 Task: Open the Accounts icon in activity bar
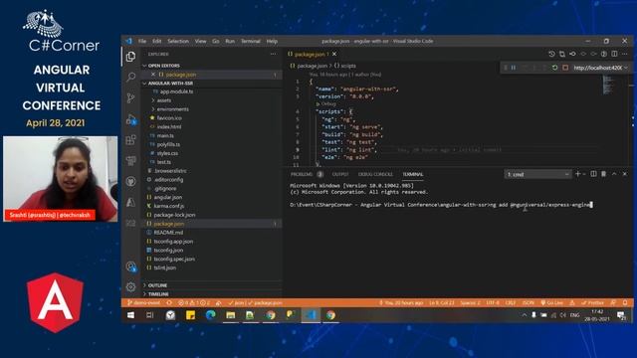130,267
